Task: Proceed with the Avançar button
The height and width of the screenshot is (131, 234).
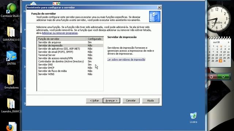Action: click(112, 100)
